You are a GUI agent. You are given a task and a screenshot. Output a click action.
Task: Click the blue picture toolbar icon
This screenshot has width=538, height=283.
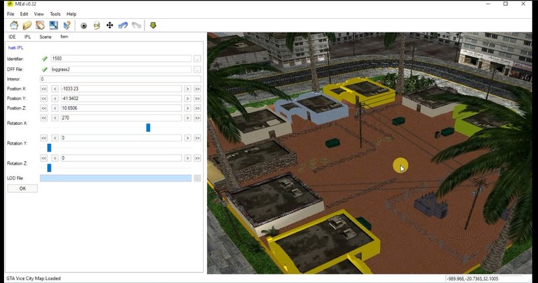coord(54,25)
